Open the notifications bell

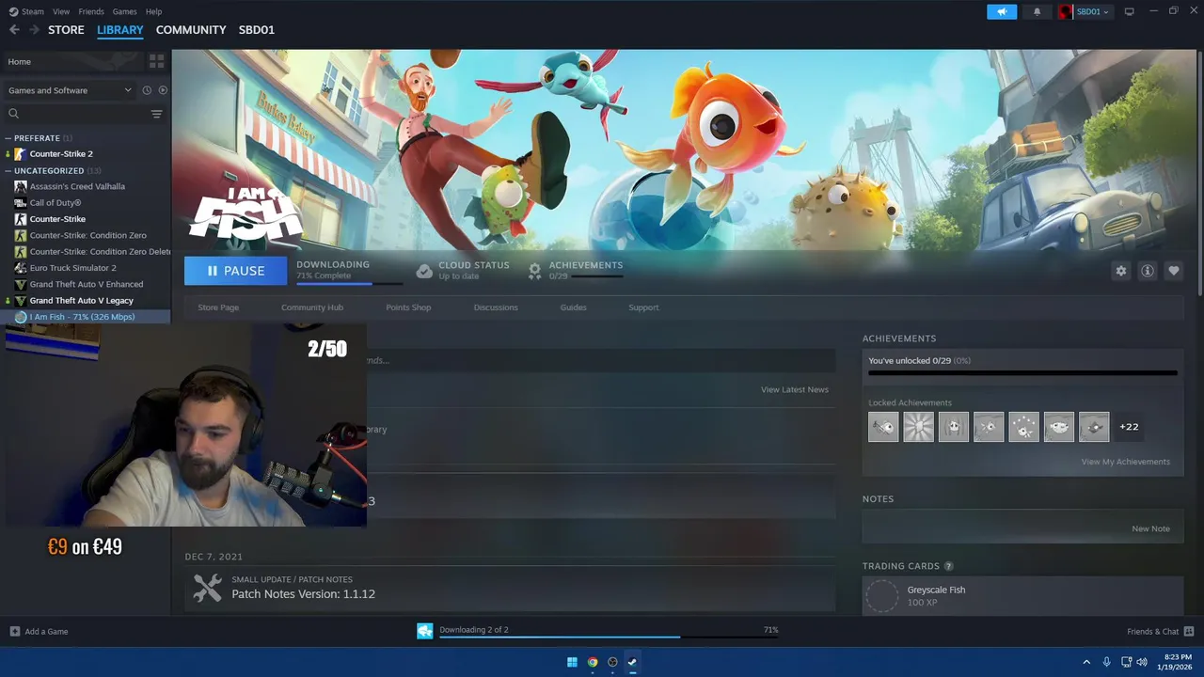(x=1038, y=11)
